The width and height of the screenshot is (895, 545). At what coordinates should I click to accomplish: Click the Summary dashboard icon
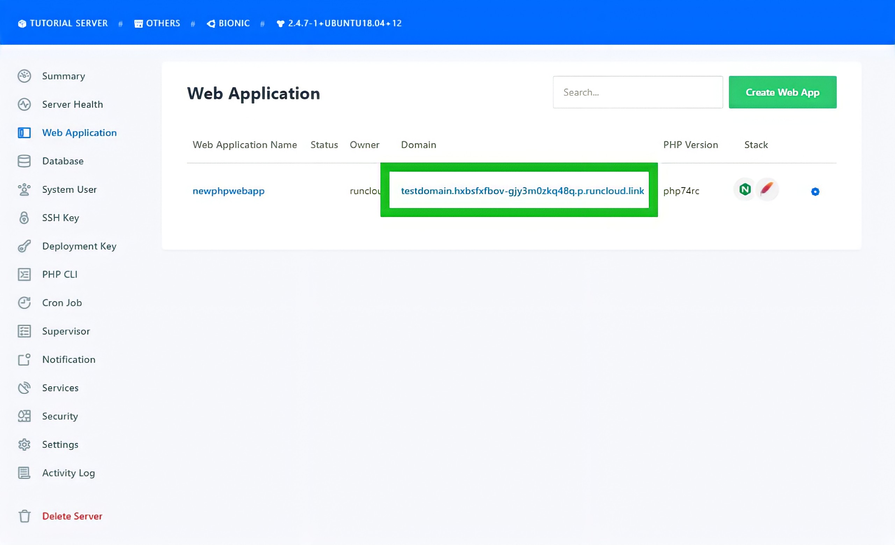pyautogui.click(x=24, y=76)
